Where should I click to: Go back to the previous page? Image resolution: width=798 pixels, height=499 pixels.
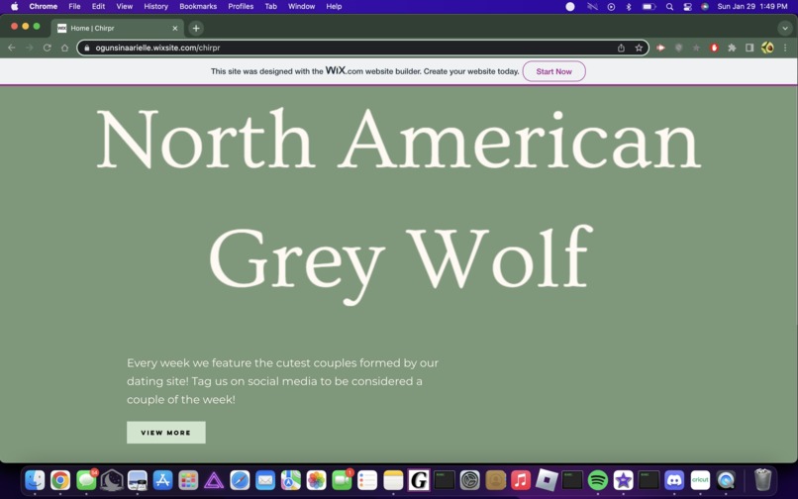(12, 48)
